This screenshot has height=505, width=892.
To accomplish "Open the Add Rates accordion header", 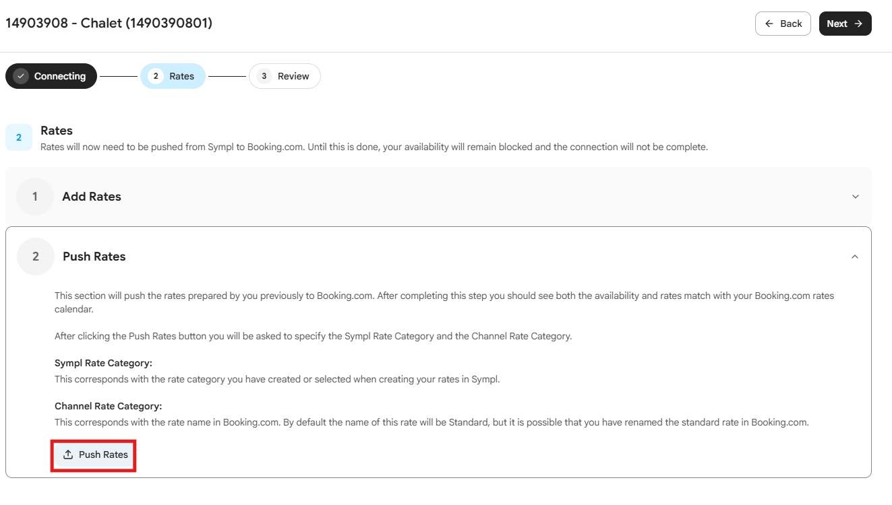I will [438, 197].
